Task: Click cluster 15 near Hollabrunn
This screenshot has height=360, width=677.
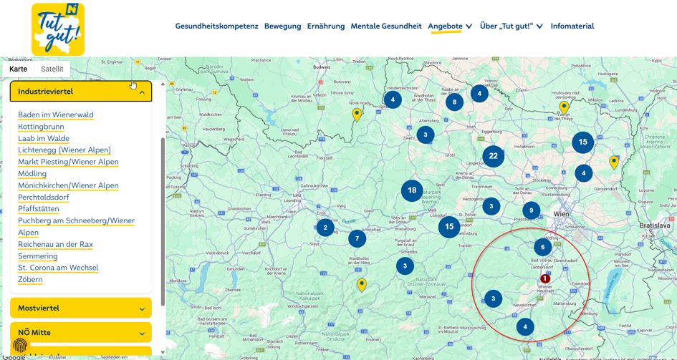Action: (x=583, y=142)
